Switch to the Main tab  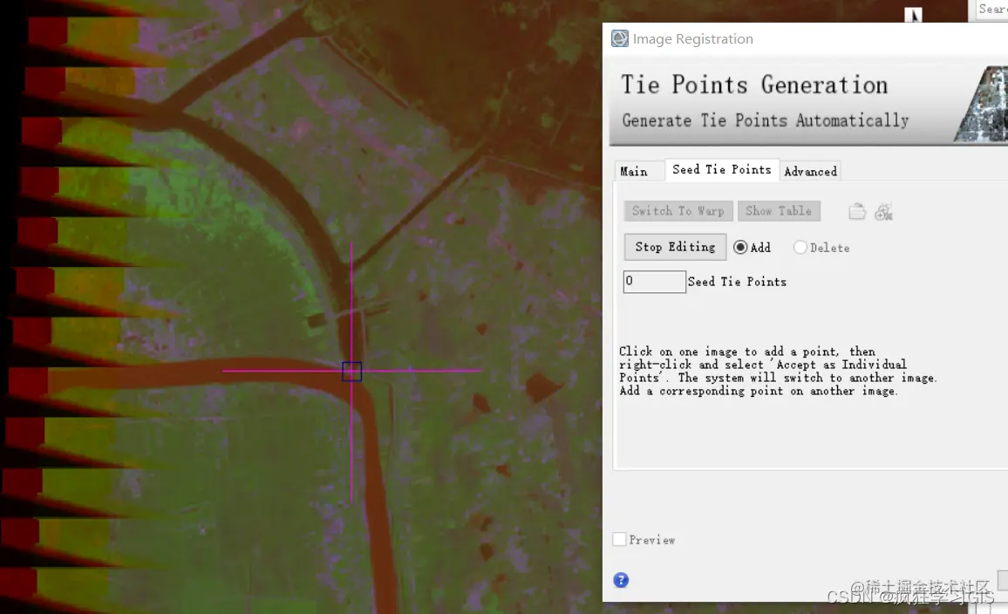pos(635,171)
